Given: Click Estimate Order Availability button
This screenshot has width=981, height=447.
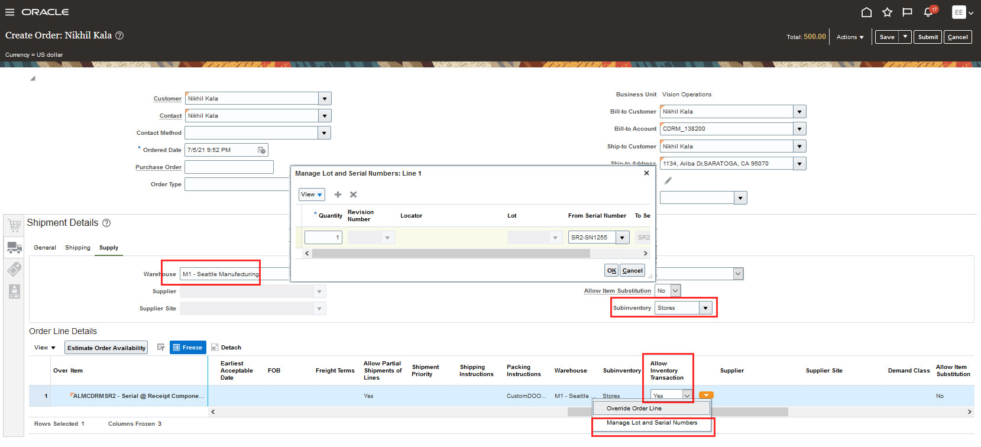Looking at the screenshot, I should [x=106, y=348].
